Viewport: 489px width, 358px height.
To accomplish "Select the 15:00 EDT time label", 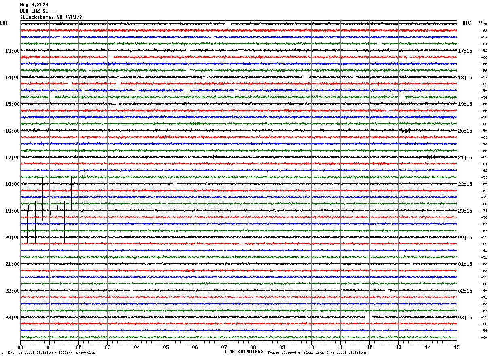I will click(13, 104).
